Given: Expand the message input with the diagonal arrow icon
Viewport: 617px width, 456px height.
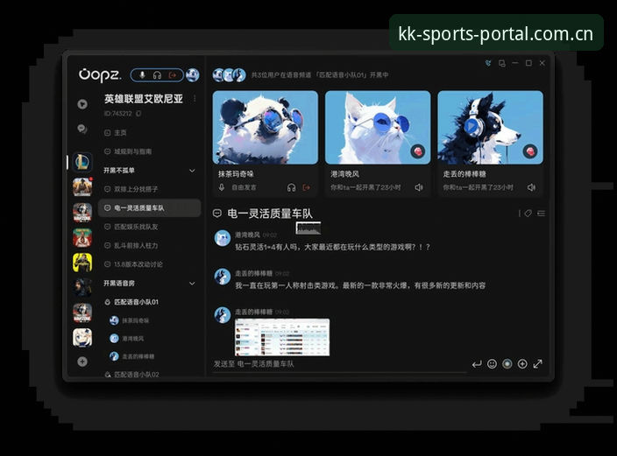Looking at the screenshot, I should pyautogui.click(x=537, y=364).
